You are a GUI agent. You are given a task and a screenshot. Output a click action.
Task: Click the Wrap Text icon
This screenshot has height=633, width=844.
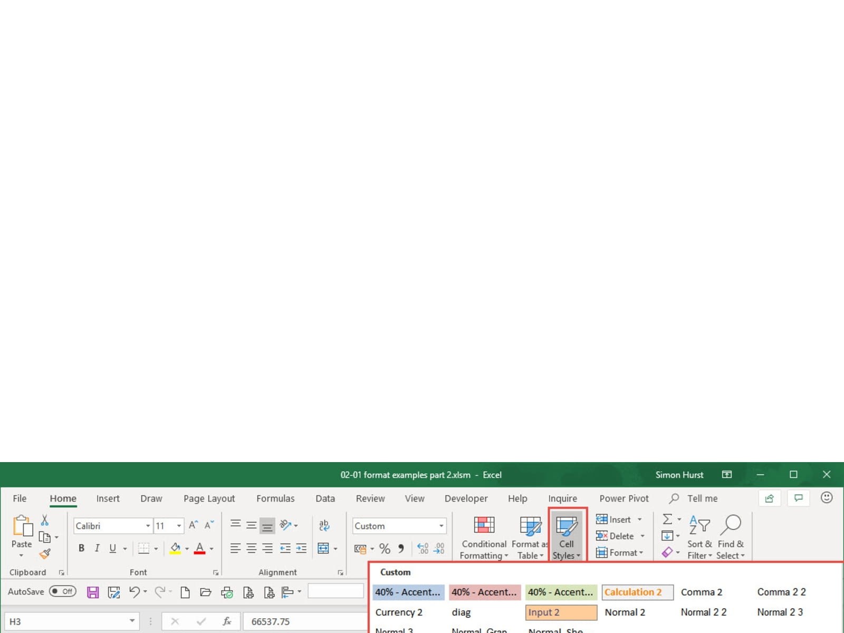pos(324,525)
